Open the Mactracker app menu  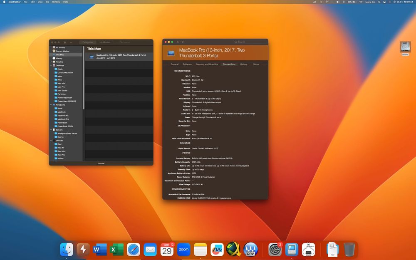(x=15, y=2)
